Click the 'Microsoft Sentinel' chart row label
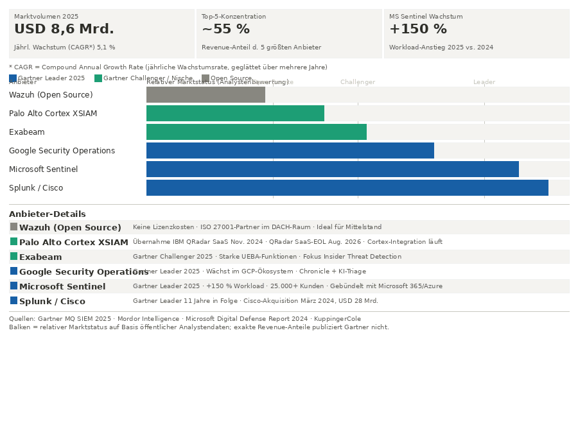The height and width of the screenshot is (430, 578). (x=44, y=169)
